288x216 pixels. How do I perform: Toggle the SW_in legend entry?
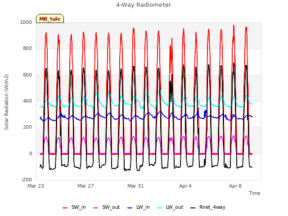coord(74,207)
